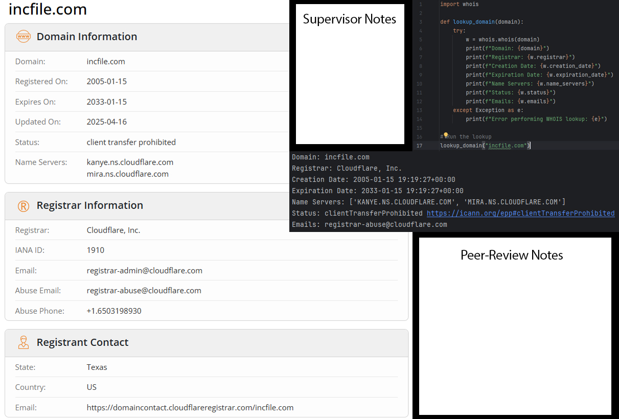The image size is (619, 419).
Task: Click the kanye.ns.cloudflare.com name server
Action: click(x=130, y=162)
